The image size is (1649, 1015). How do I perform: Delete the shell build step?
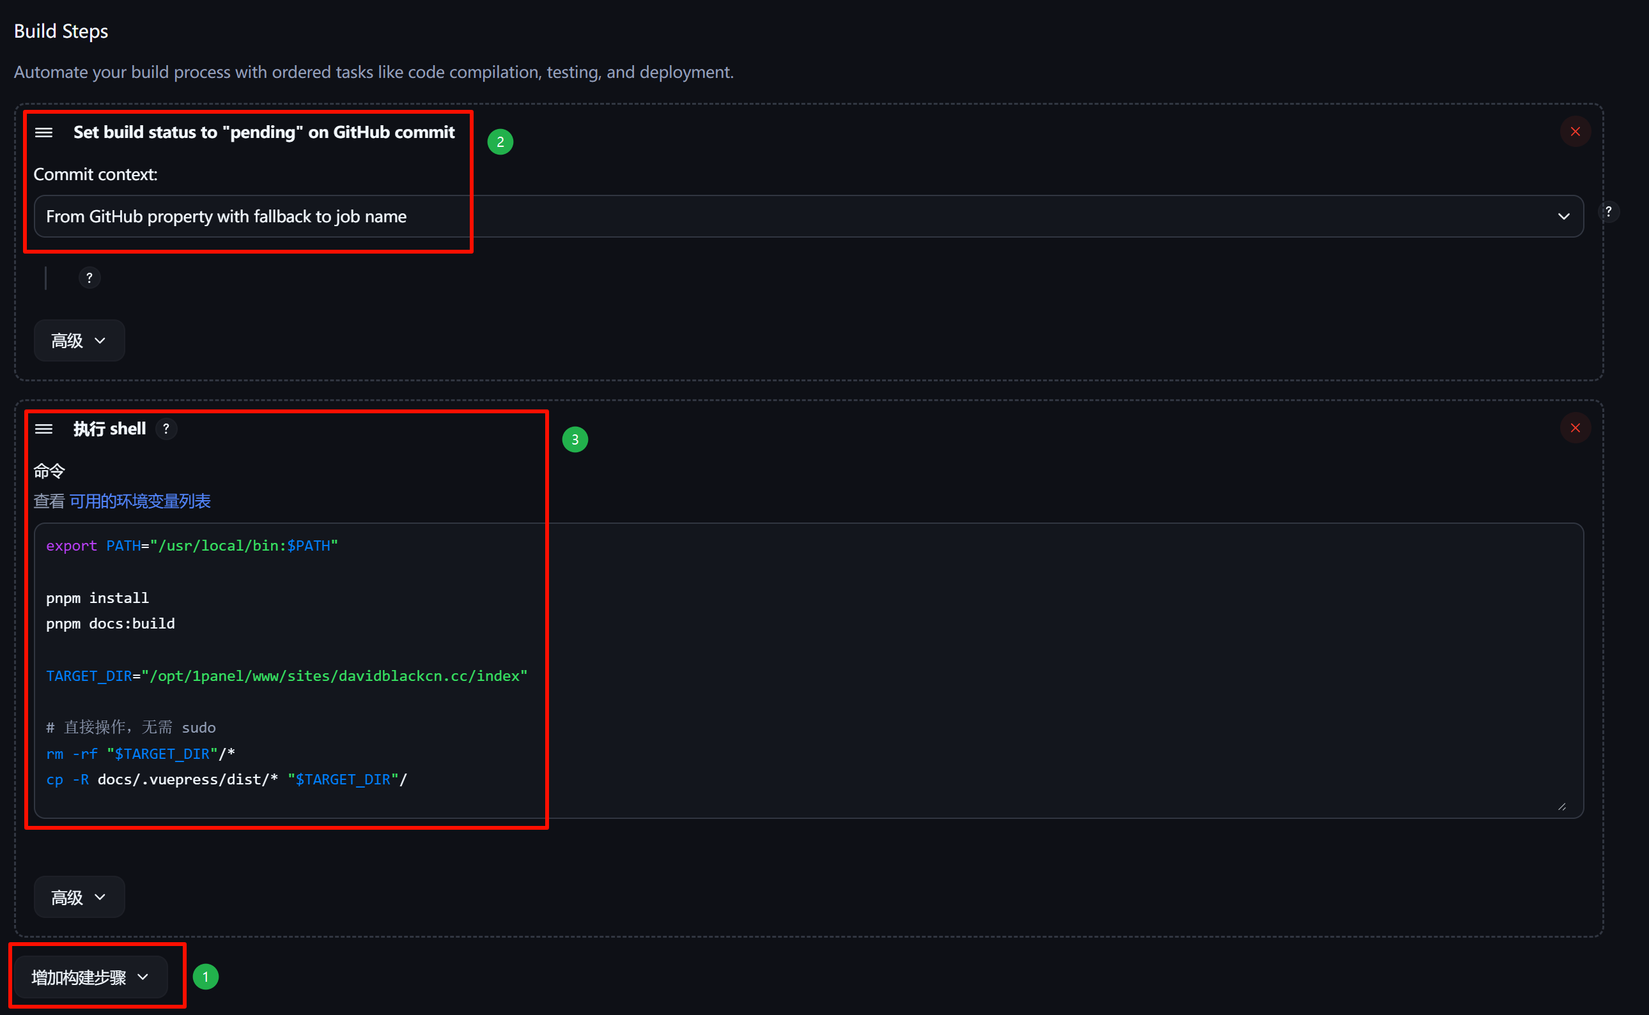coord(1574,428)
